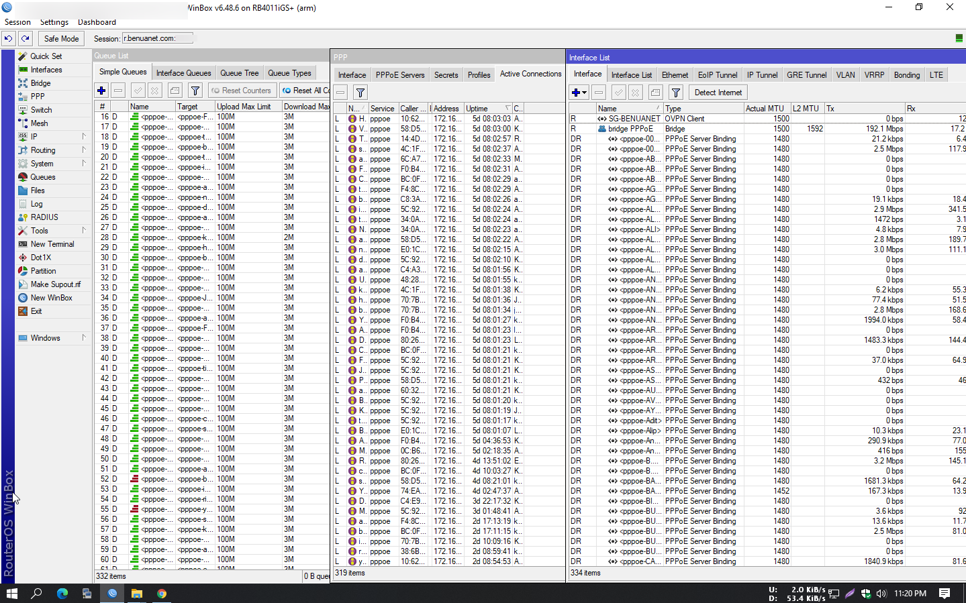
Task: Click the Session address input field
Action: (x=158, y=38)
